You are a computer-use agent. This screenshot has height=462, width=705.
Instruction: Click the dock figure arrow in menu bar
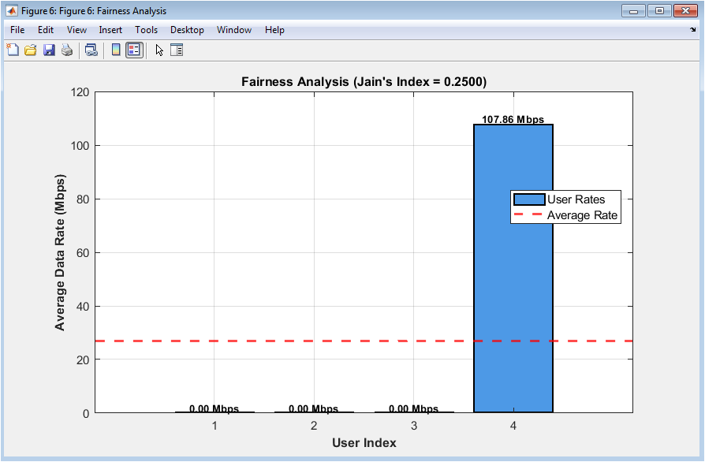pos(692,30)
